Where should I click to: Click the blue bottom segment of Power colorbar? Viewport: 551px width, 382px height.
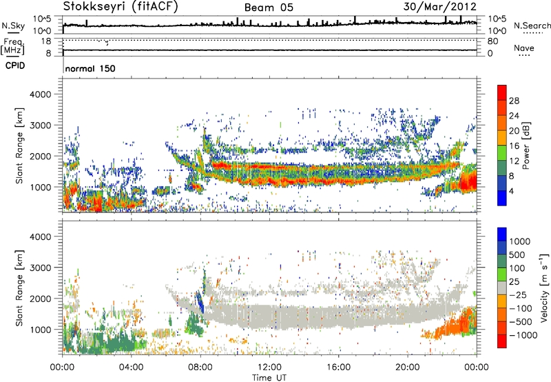point(502,199)
